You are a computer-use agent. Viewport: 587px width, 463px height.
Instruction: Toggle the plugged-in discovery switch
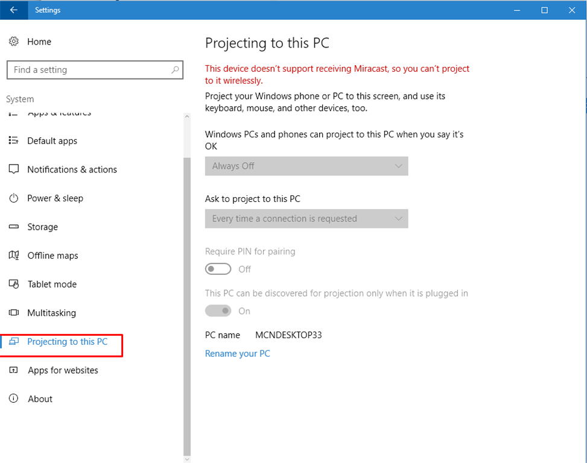click(218, 311)
